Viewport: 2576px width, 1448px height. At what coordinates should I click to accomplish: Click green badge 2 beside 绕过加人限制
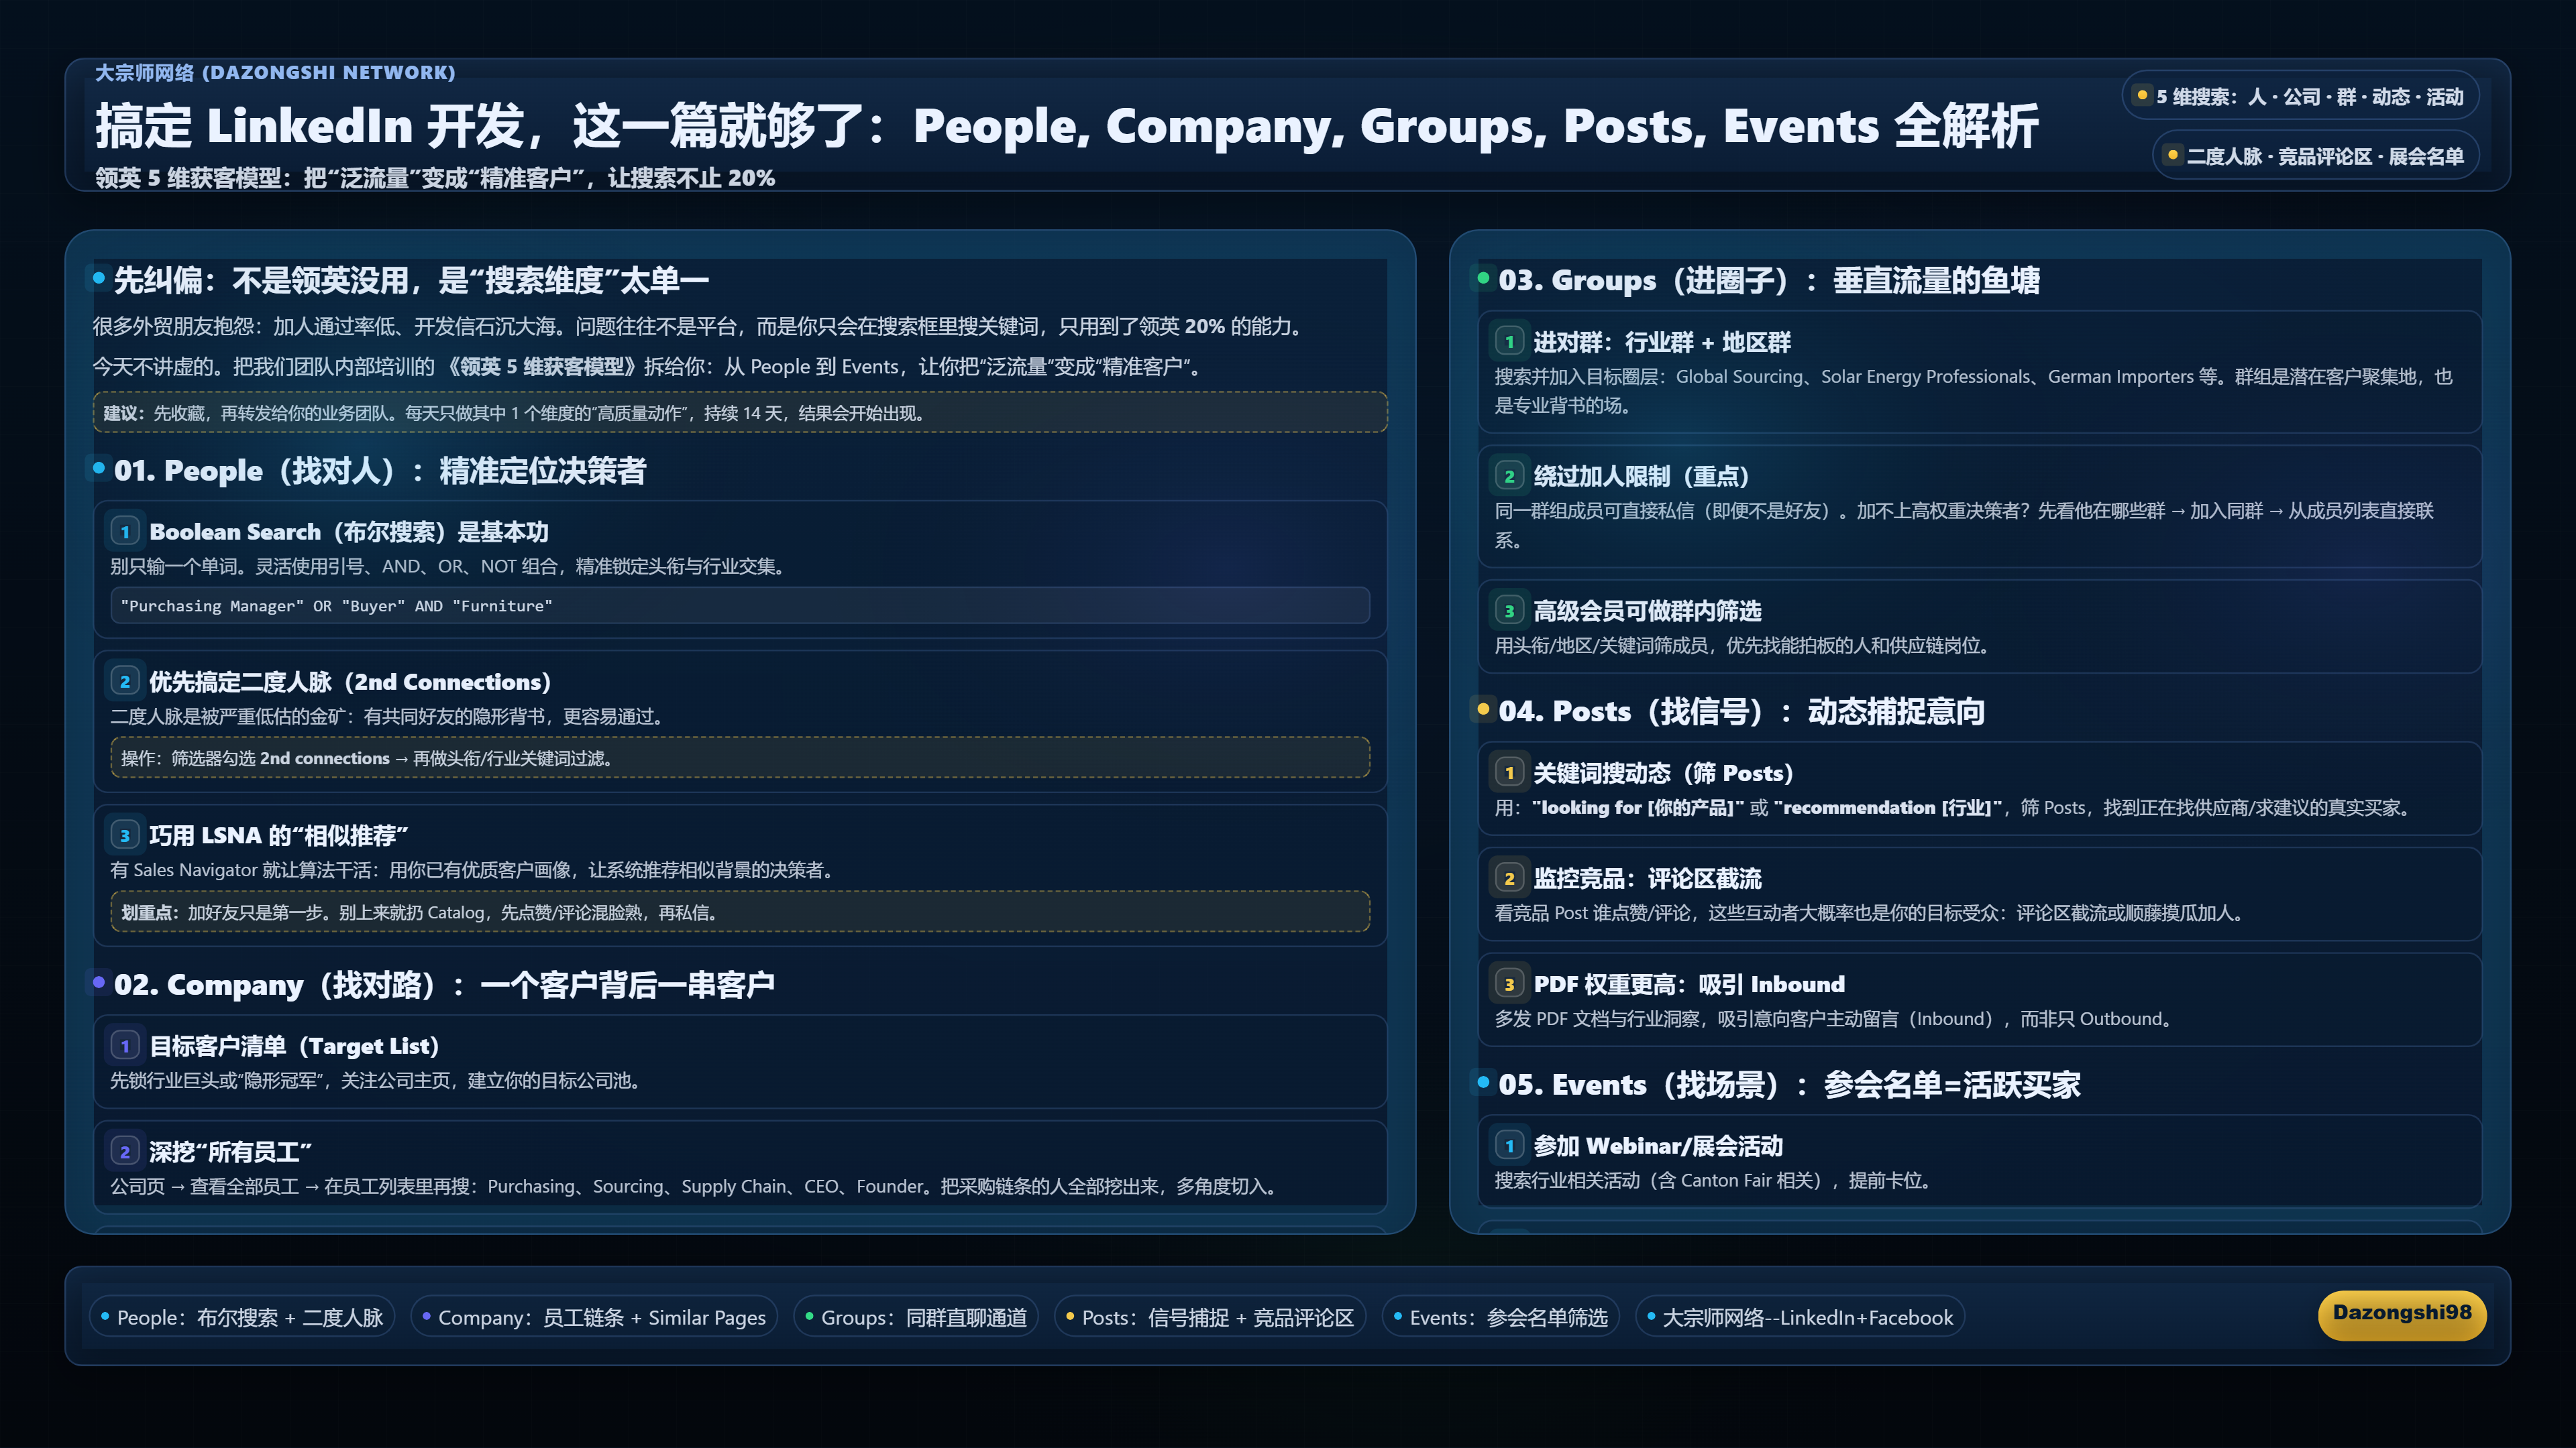point(1509,476)
